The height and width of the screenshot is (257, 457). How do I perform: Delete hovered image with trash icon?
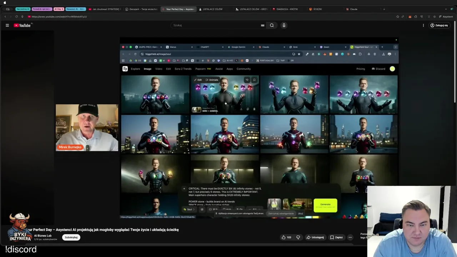pyautogui.click(x=254, y=109)
